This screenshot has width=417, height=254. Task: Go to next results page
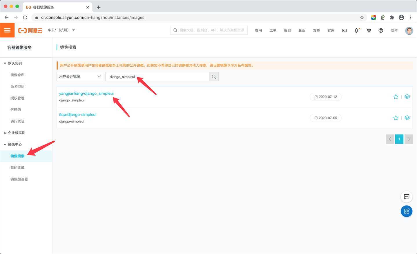pyautogui.click(x=409, y=139)
